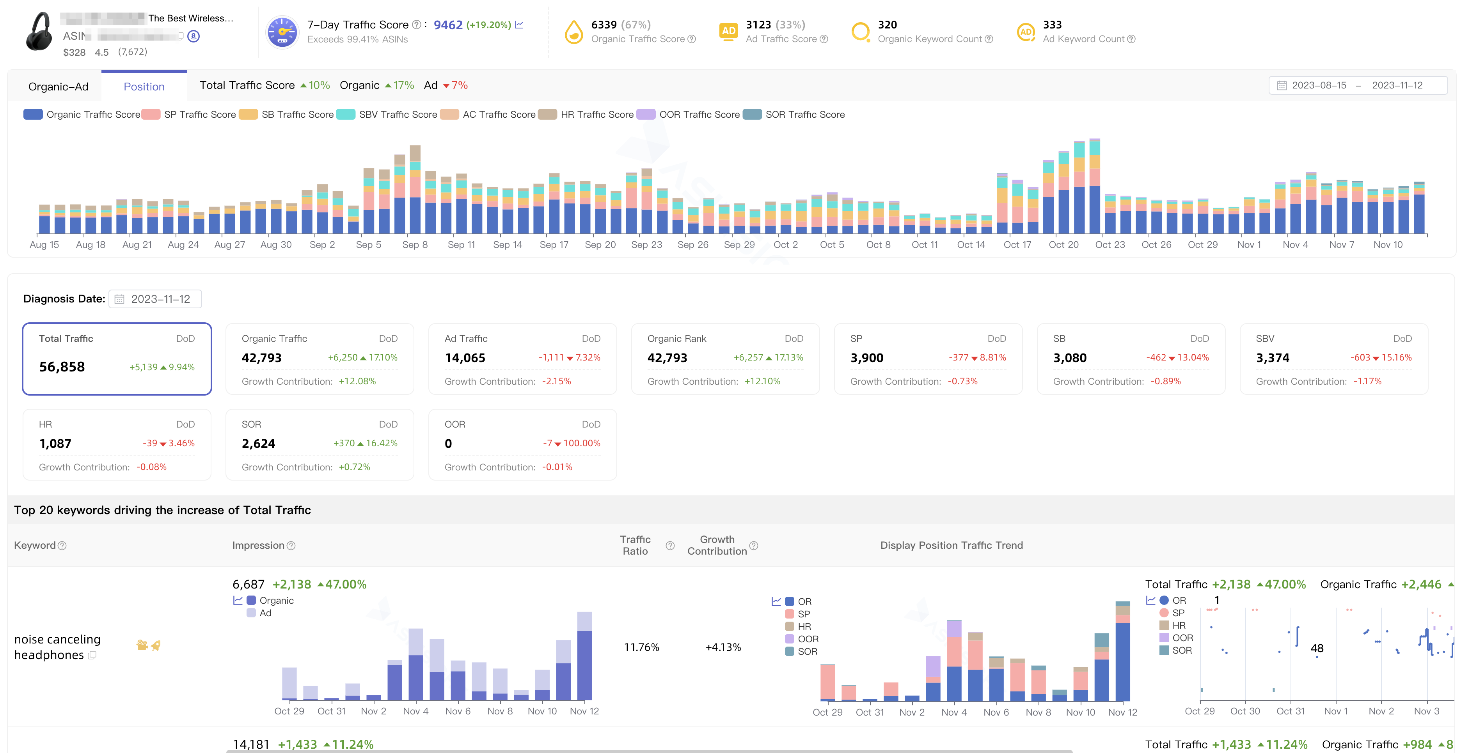Toggle OOR Traffic Score legend series

(x=689, y=115)
